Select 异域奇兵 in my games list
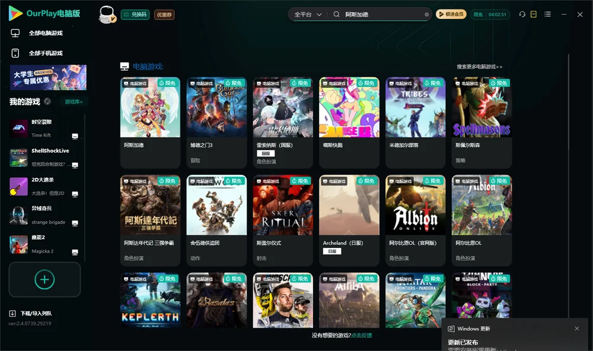 click(44, 215)
